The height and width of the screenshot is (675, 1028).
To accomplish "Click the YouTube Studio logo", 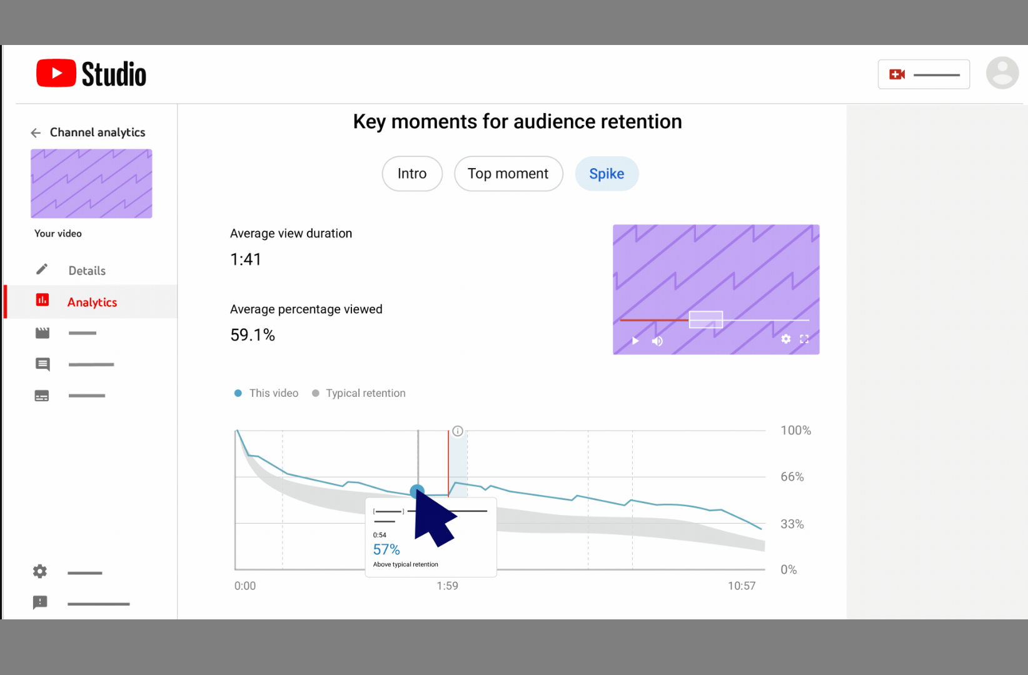I will click(91, 74).
